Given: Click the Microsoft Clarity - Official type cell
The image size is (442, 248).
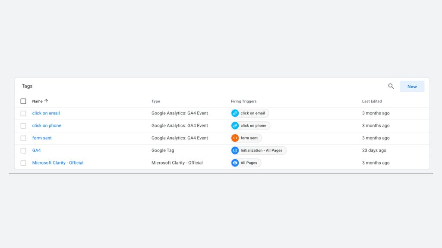Looking at the screenshot, I should pyautogui.click(x=177, y=162).
